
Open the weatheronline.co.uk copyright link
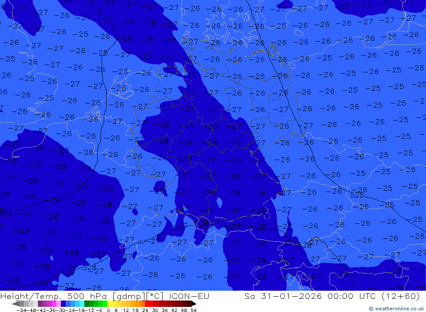pos(396,309)
